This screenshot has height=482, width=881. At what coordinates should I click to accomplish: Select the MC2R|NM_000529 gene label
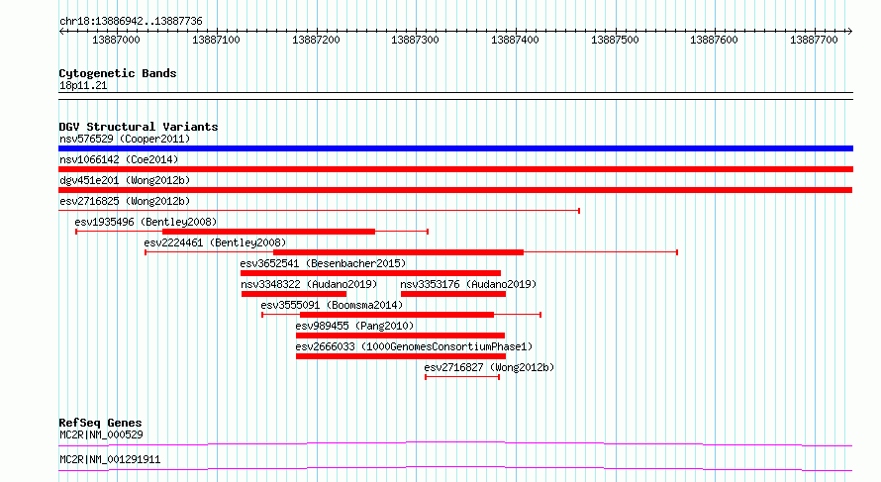[x=101, y=434]
